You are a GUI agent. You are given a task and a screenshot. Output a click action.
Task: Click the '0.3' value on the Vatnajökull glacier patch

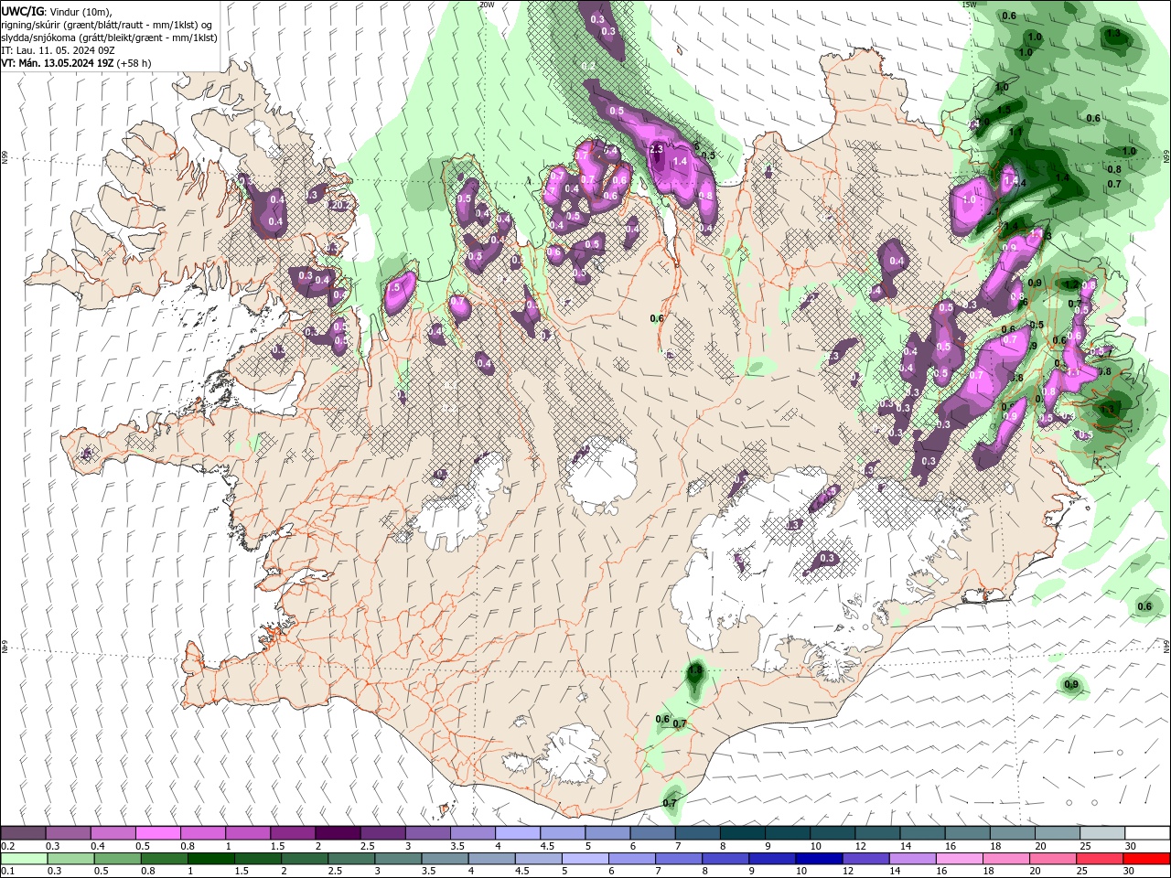point(827,558)
